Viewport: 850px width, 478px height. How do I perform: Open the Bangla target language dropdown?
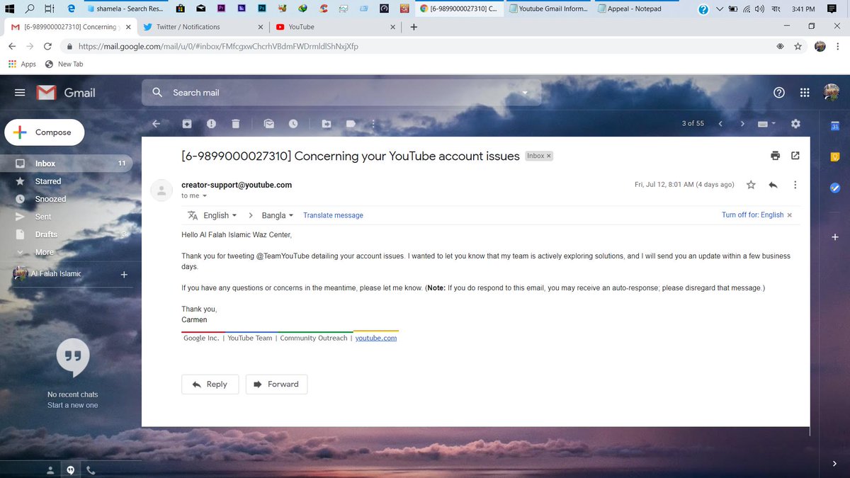click(x=278, y=215)
